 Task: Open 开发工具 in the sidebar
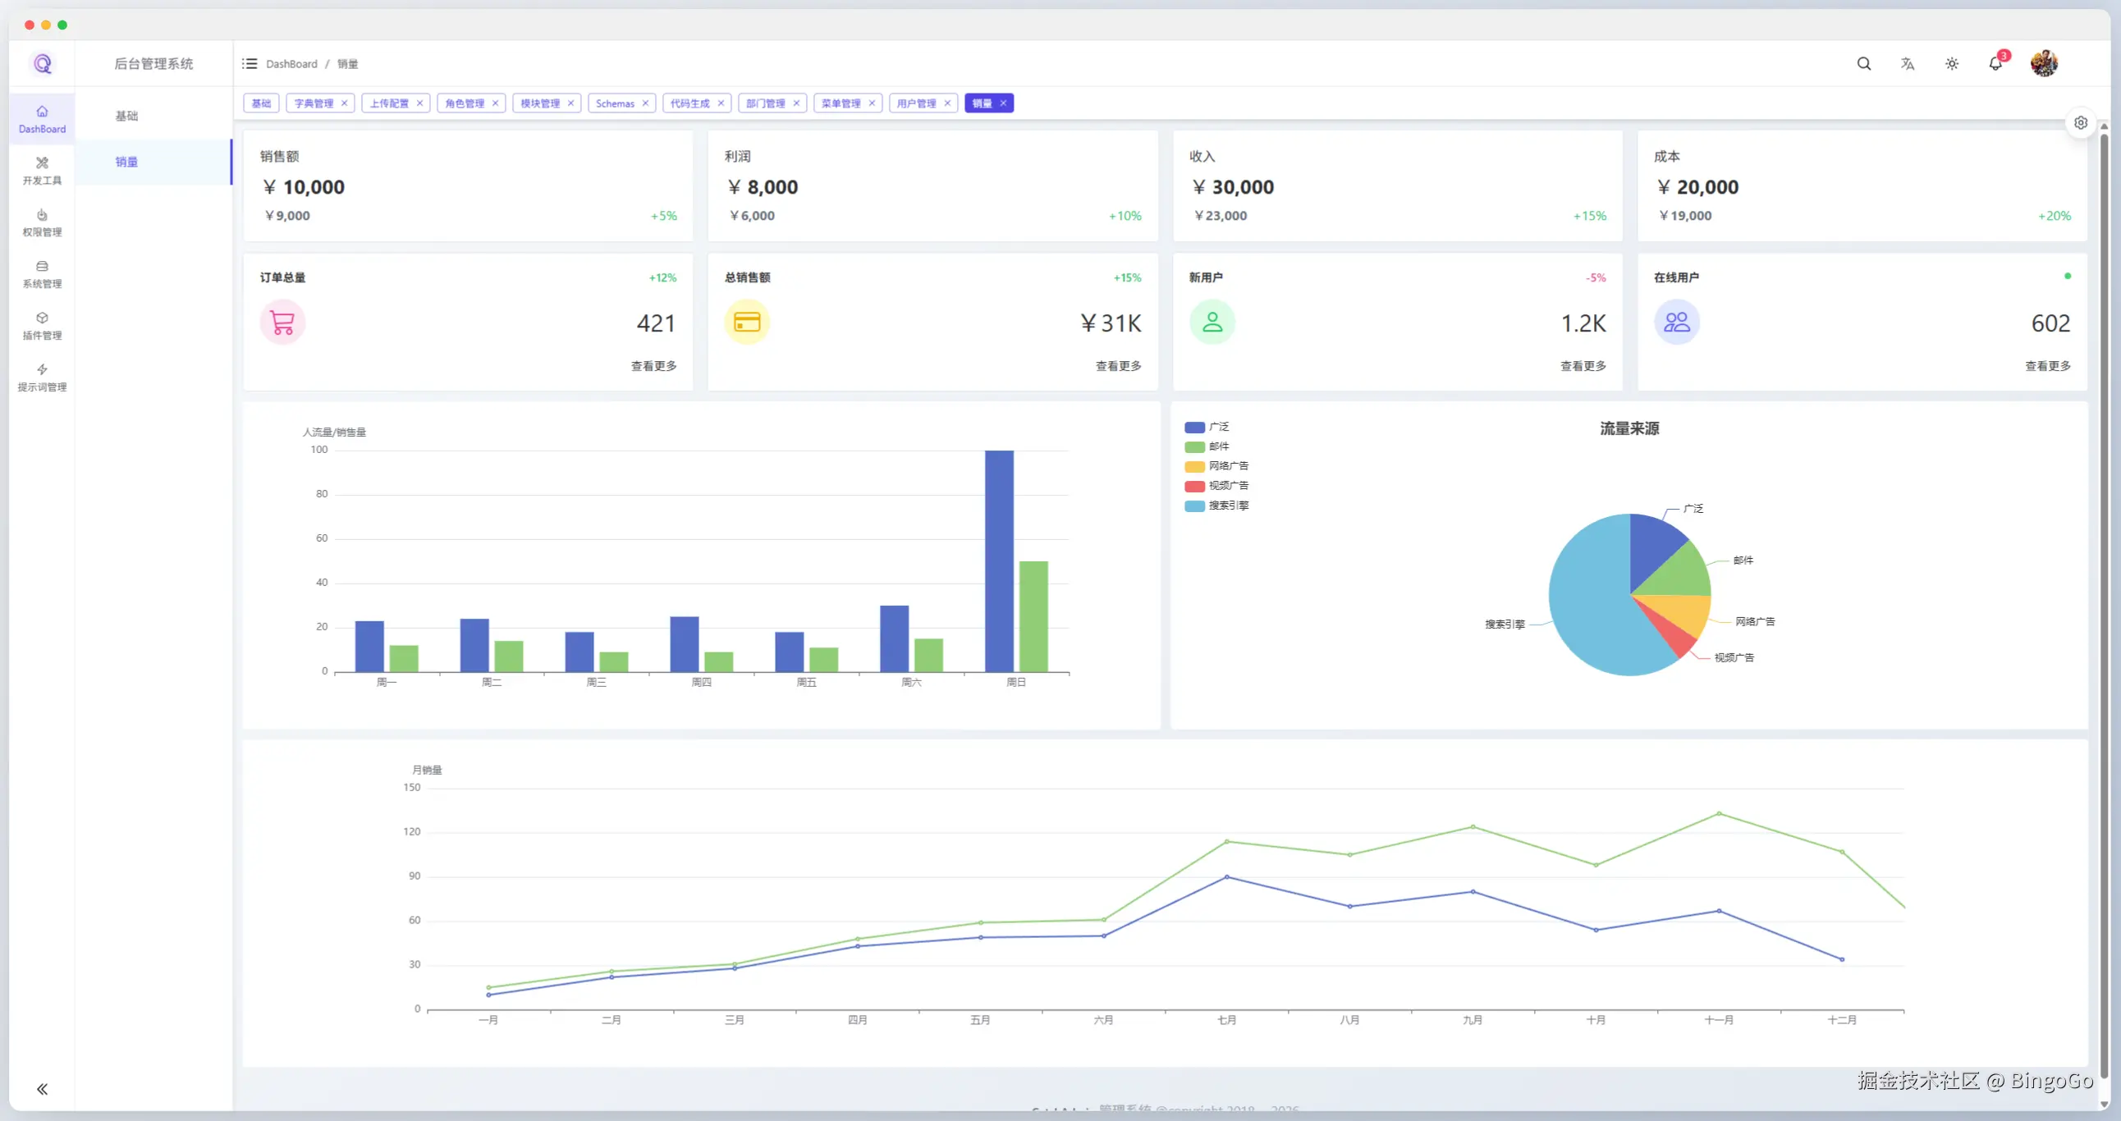pyautogui.click(x=42, y=171)
